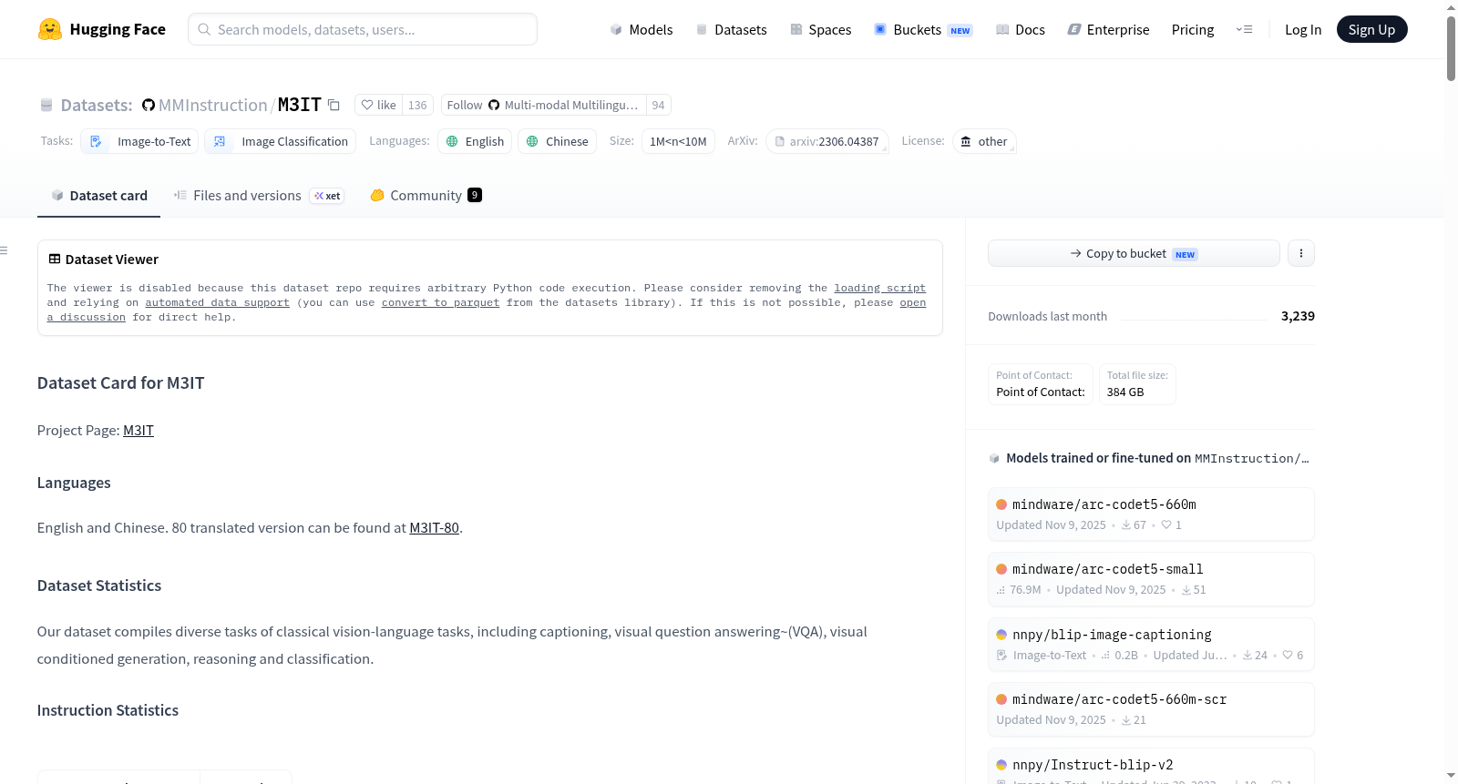Image resolution: width=1458 pixels, height=784 pixels.
Task: Open the Spaces nav item
Action: point(820,29)
